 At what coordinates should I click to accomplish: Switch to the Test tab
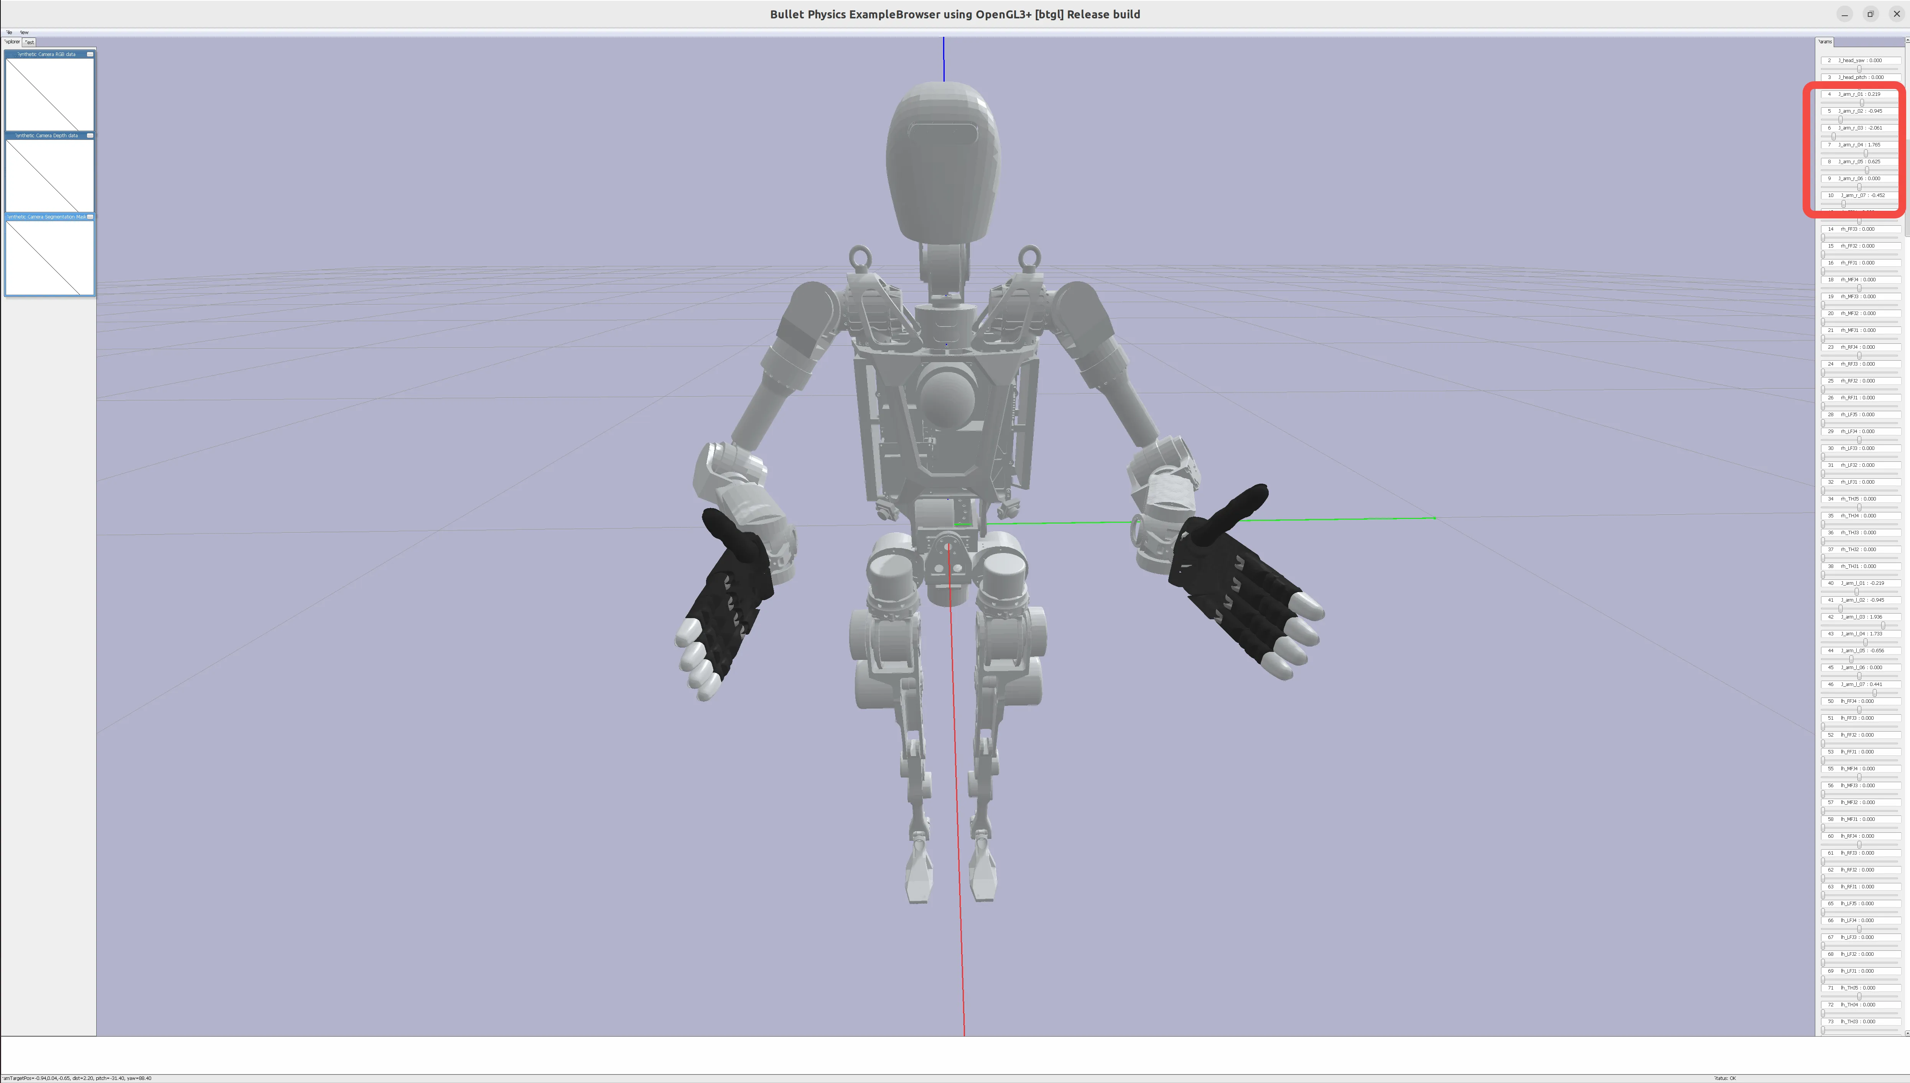29,42
